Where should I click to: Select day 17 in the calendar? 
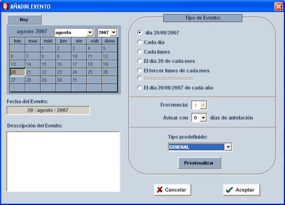point(79,64)
